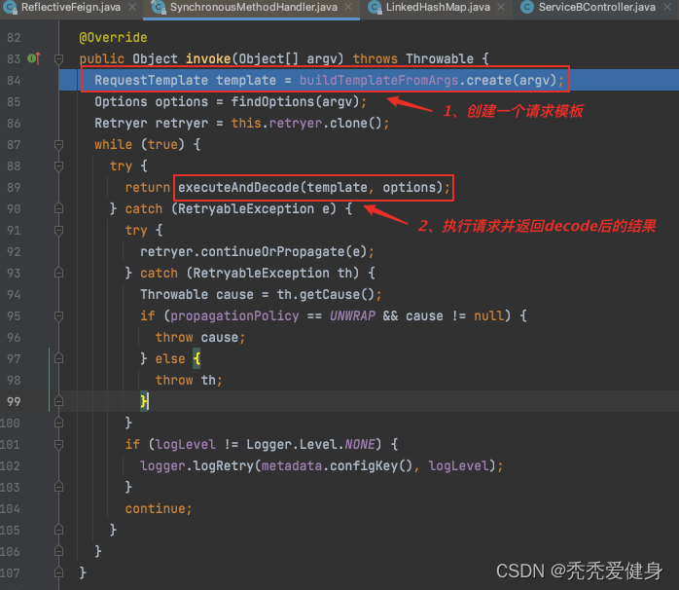Close the LinkedHashMap.java tab
This screenshot has height=590, width=679.
coord(501,8)
